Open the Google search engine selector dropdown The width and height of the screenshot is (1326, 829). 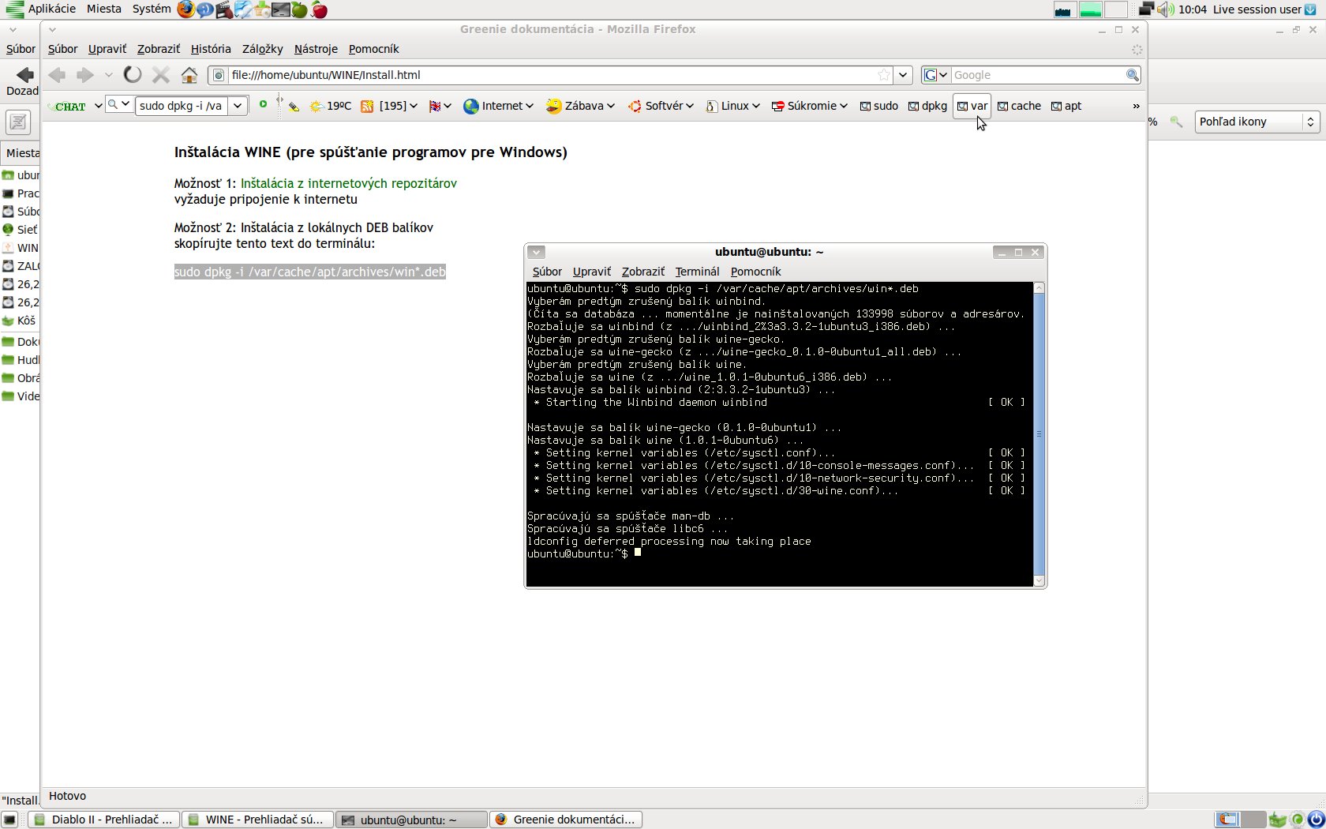(x=935, y=75)
